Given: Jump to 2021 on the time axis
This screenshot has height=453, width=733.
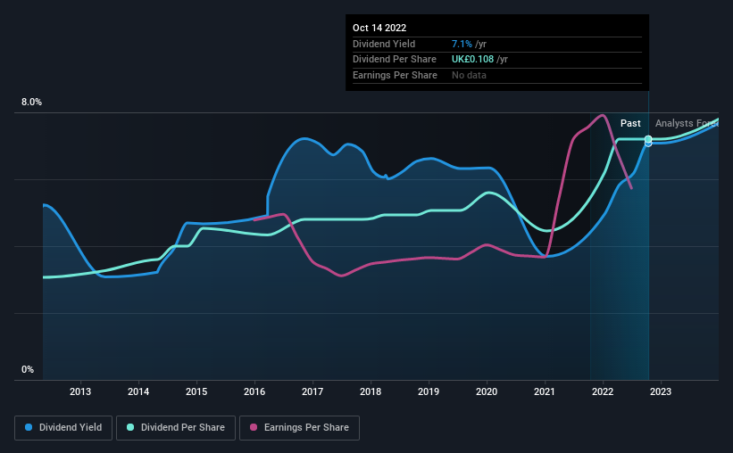Looking at the screenshot, I should 545,391.
